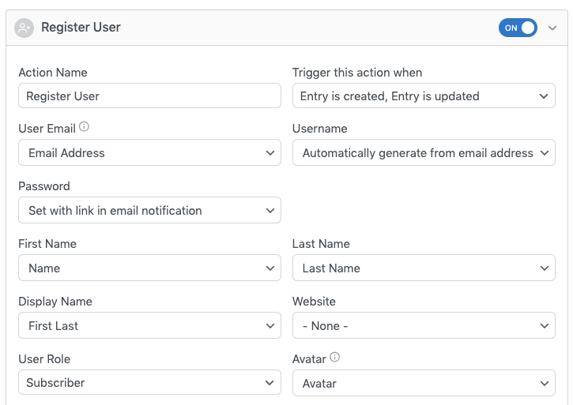Click the User Email info icon
Screen dimensions: 573x405
84,127
